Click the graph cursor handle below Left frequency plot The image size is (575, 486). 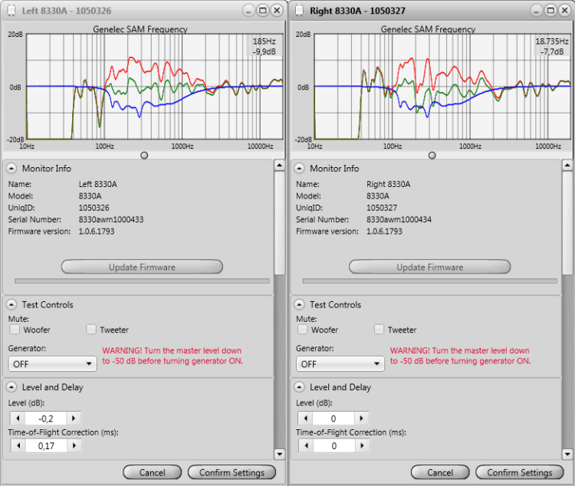tap(144, 156)
